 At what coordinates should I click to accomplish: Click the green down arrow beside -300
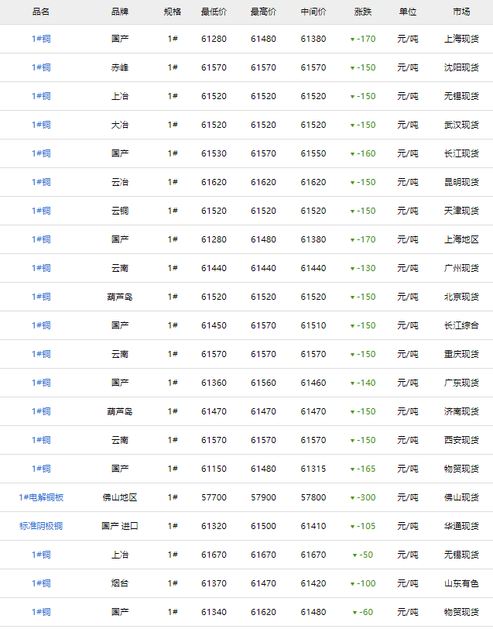(x=352, y=498)
